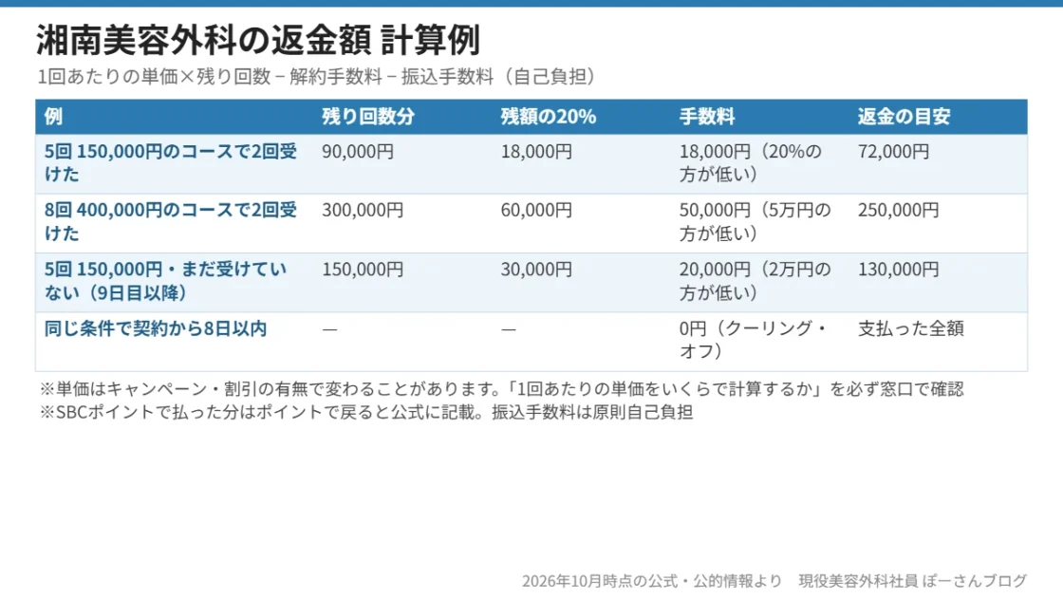Click the fee cell 0円（クーリング・オフ）
Screen dimensions: 1063x598
coord(753,340)
